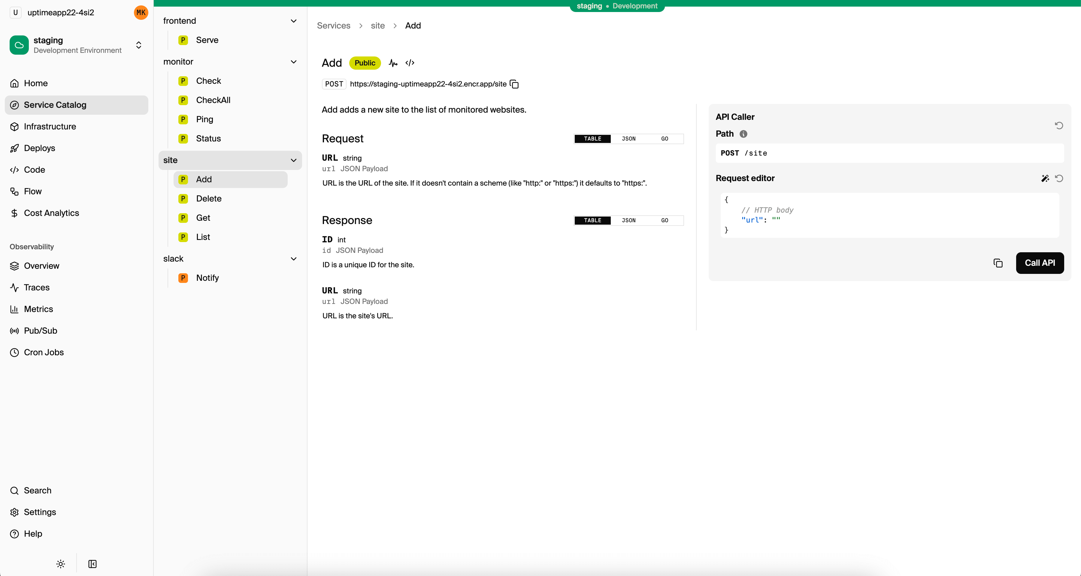Image resolution: width=1081 pixels, height=576 pixels.
Task: Open Infrastructure in the sidebar
Action: [x=50, y=126]
